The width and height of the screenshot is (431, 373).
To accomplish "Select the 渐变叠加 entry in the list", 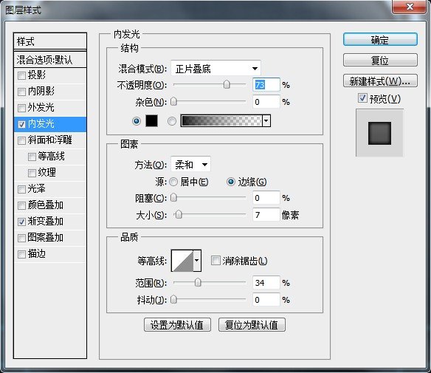I will pyautogui.click(x=50, y=222).
